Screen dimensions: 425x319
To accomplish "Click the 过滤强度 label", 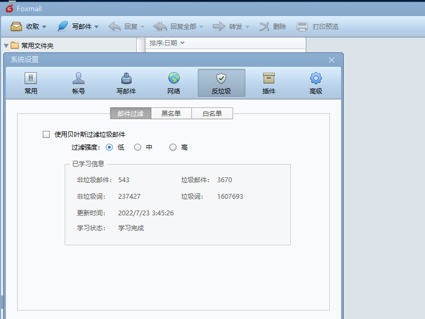I will click(x=86, y=147).
